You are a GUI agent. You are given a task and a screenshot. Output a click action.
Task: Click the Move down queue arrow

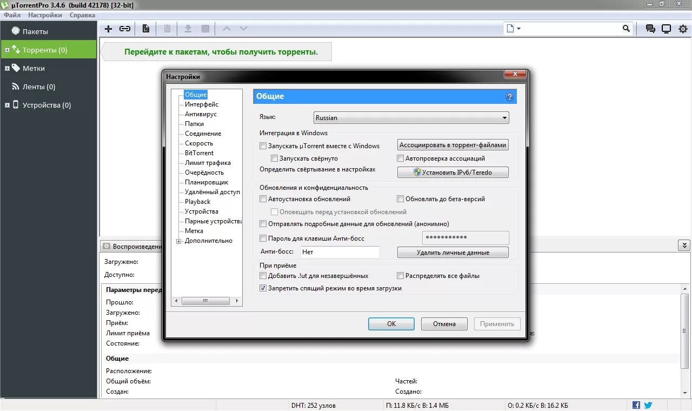(x=243, y=29)
